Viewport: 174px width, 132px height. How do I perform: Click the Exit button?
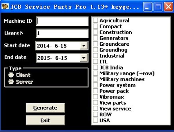[45, 120]
